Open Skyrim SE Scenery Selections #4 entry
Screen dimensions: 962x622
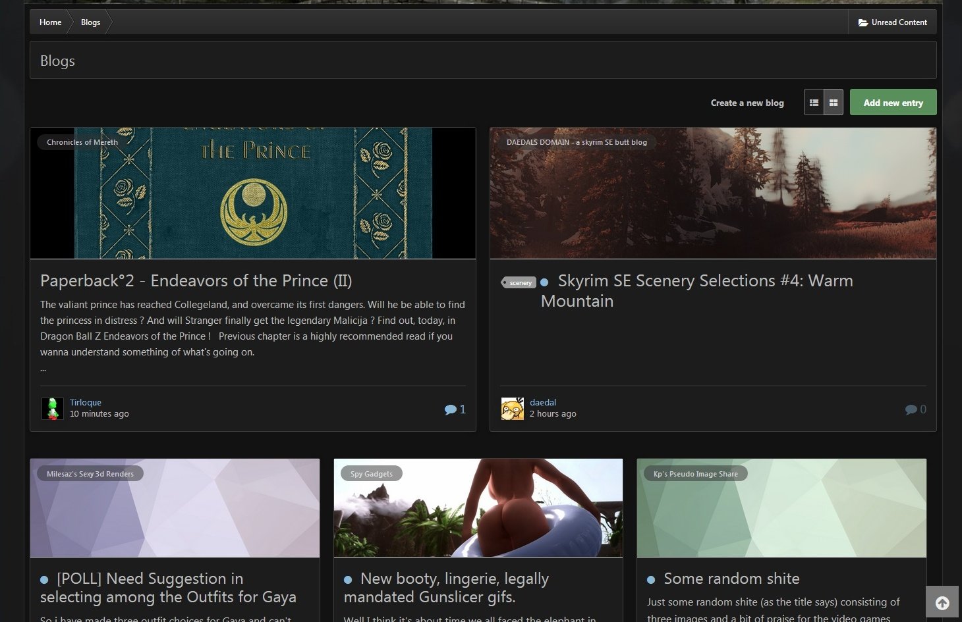697,291
